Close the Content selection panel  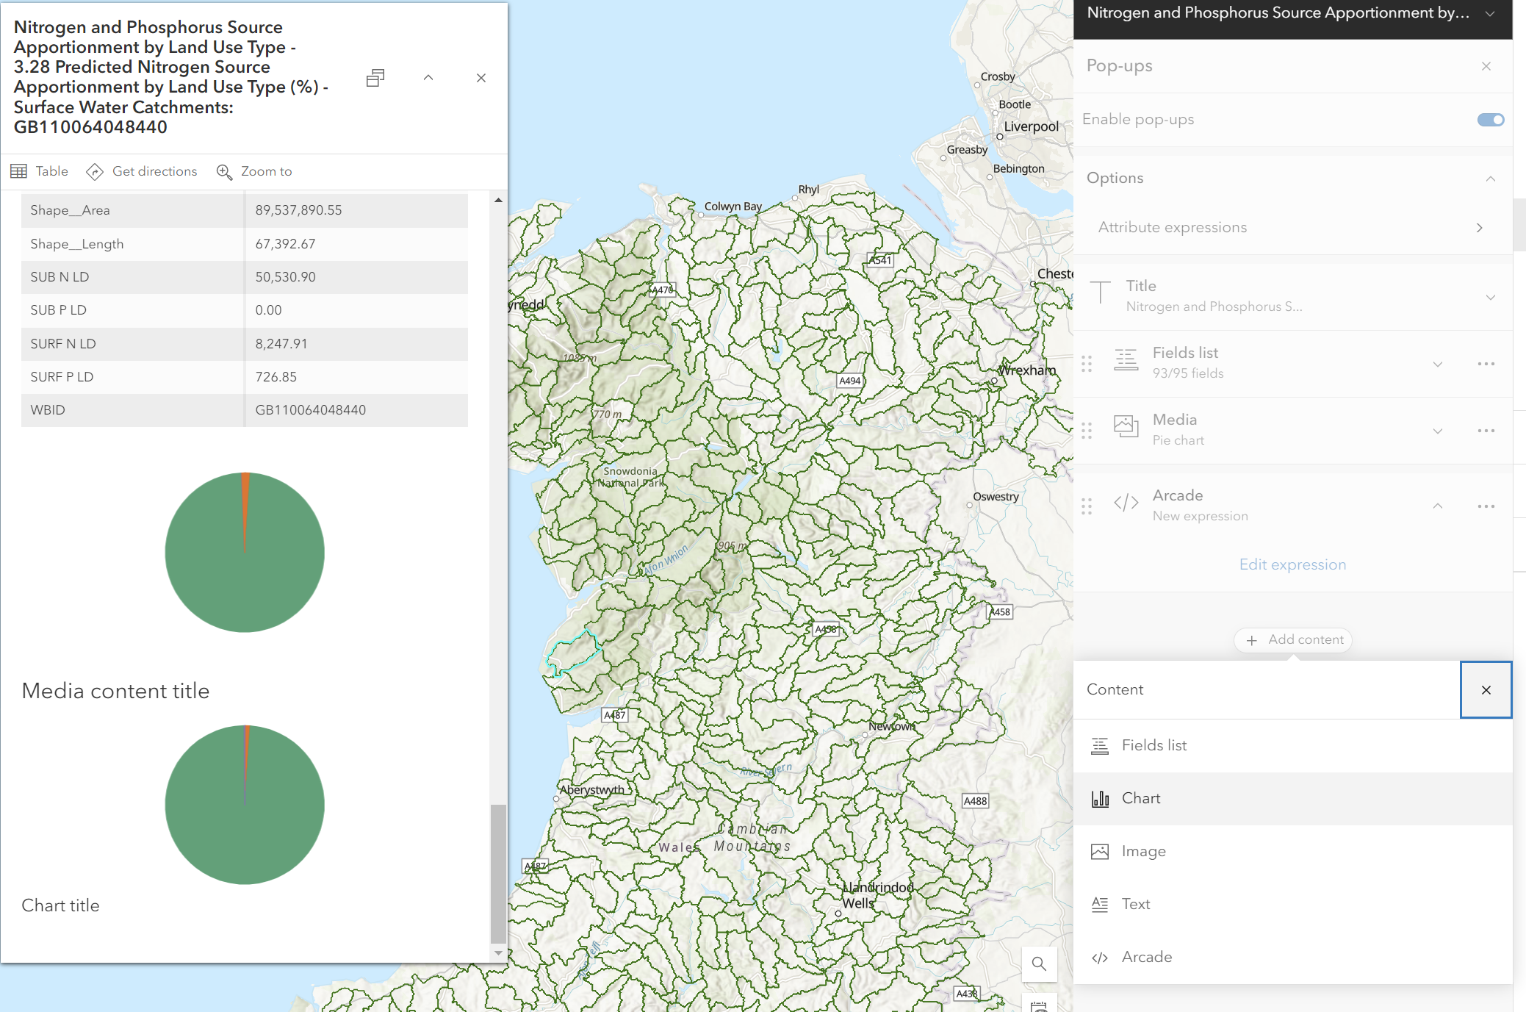pyautogui.click(x=1486, y=689)
